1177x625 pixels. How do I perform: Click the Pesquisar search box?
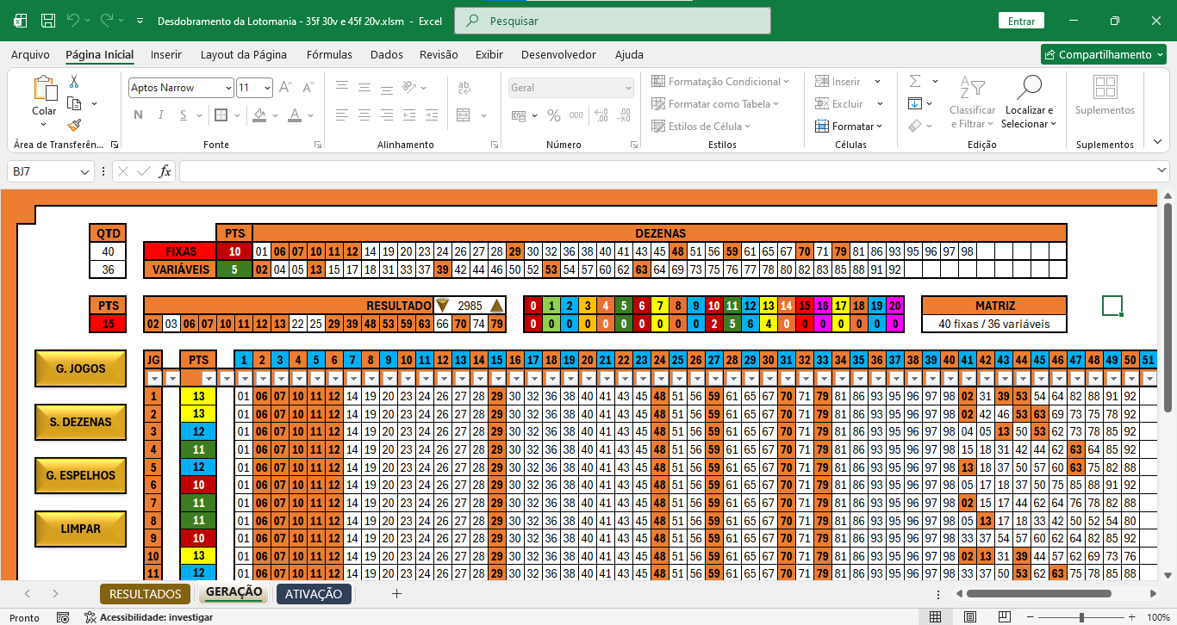pos(613,21)
